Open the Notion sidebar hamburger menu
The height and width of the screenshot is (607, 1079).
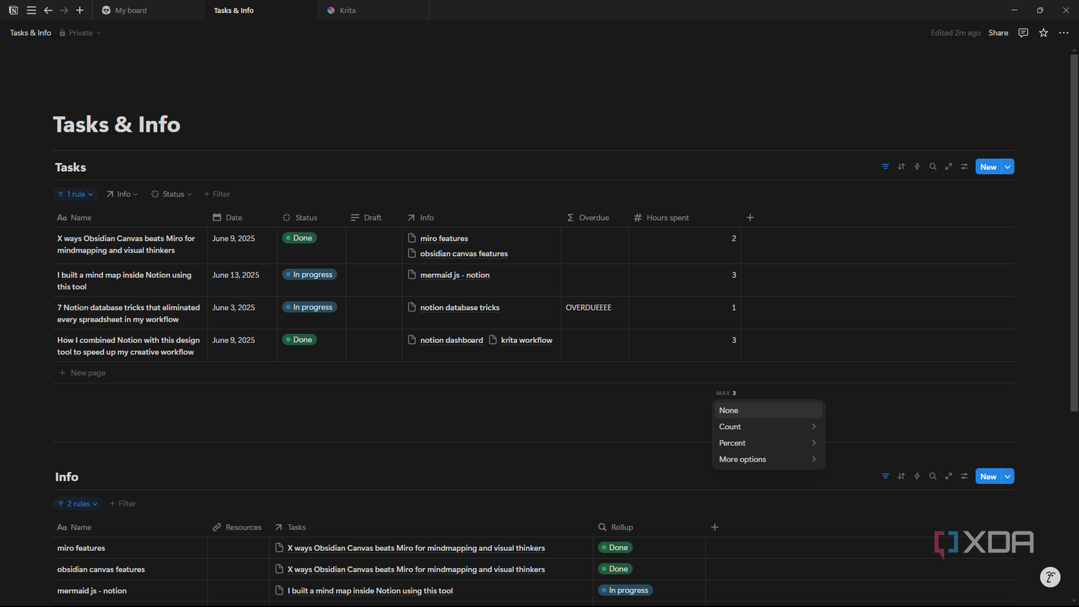coord(31,10)
